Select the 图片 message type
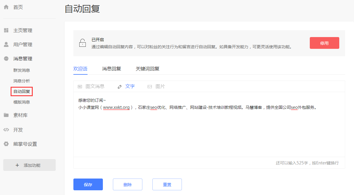This screenshot has height=195, width=354. pyautogui.click(x=156, y=86)
